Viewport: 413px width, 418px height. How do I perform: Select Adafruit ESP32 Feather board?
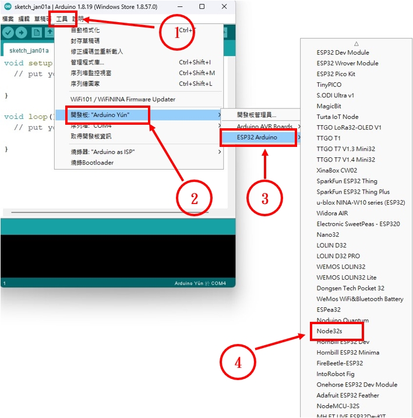pos(356,395)
